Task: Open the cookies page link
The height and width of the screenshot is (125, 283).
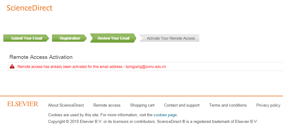Action: tap(165, 115)
